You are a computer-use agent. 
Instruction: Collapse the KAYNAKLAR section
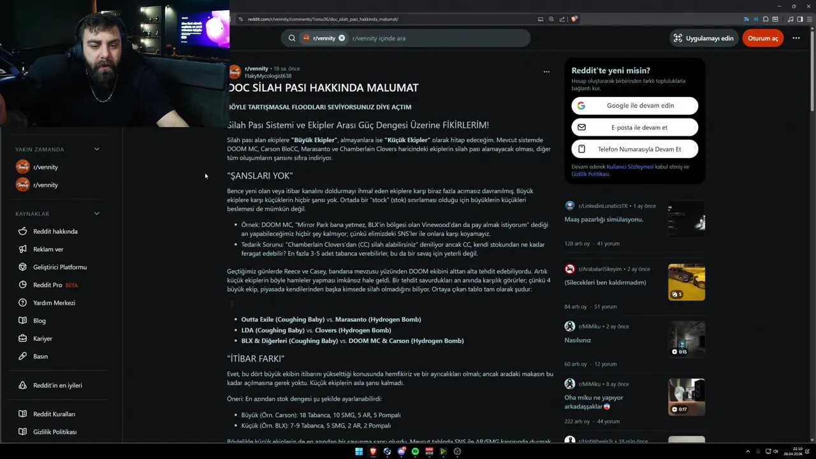click(97, 214)
